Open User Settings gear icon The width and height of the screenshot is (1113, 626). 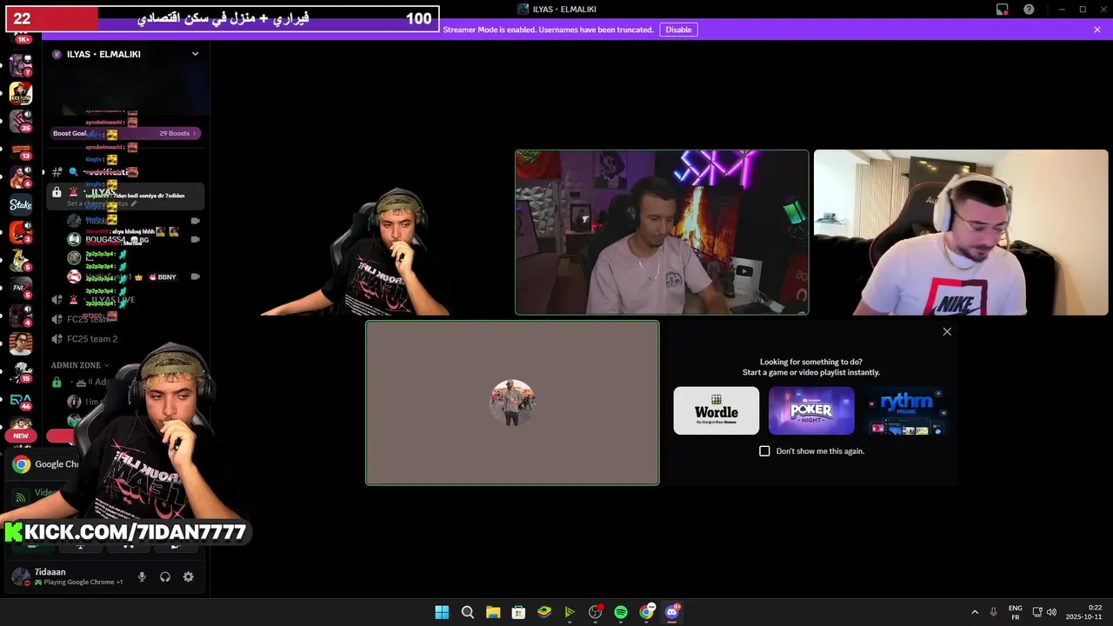pos(188,576)
